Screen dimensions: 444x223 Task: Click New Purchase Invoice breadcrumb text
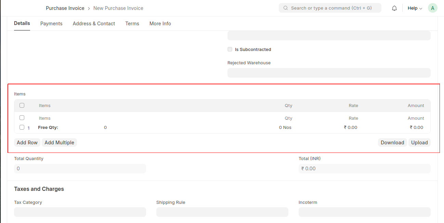[x=118, y=8]
